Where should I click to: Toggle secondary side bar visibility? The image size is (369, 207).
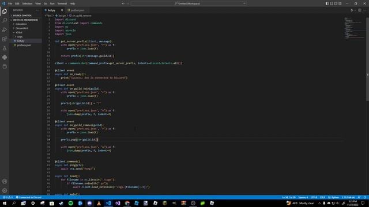(336, 3)
